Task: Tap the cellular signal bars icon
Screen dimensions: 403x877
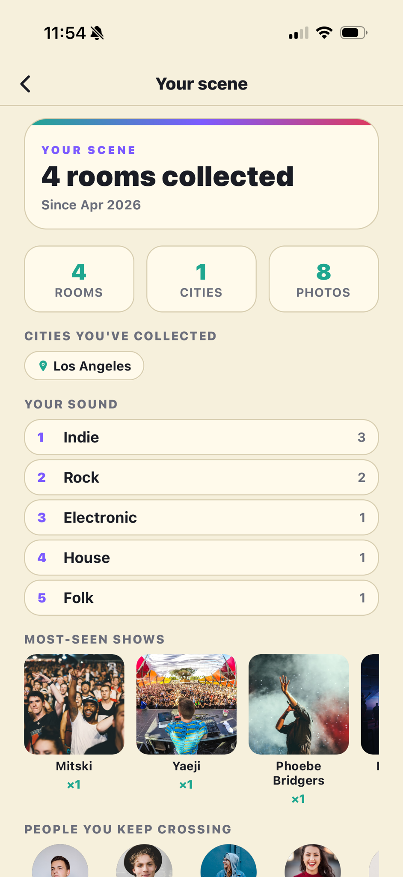Action: [x=299, y=33]
